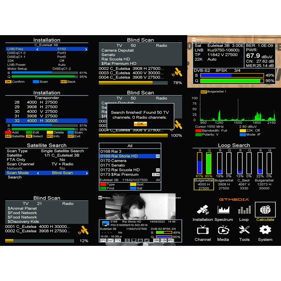Click the return arrow icon in info bar
Image resolution: width=281 pixels, height=281 pixels.
[147, 240]
